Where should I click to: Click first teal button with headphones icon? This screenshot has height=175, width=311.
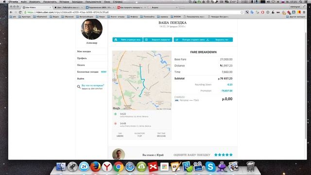pyautogui.click(x=127, y=40)
